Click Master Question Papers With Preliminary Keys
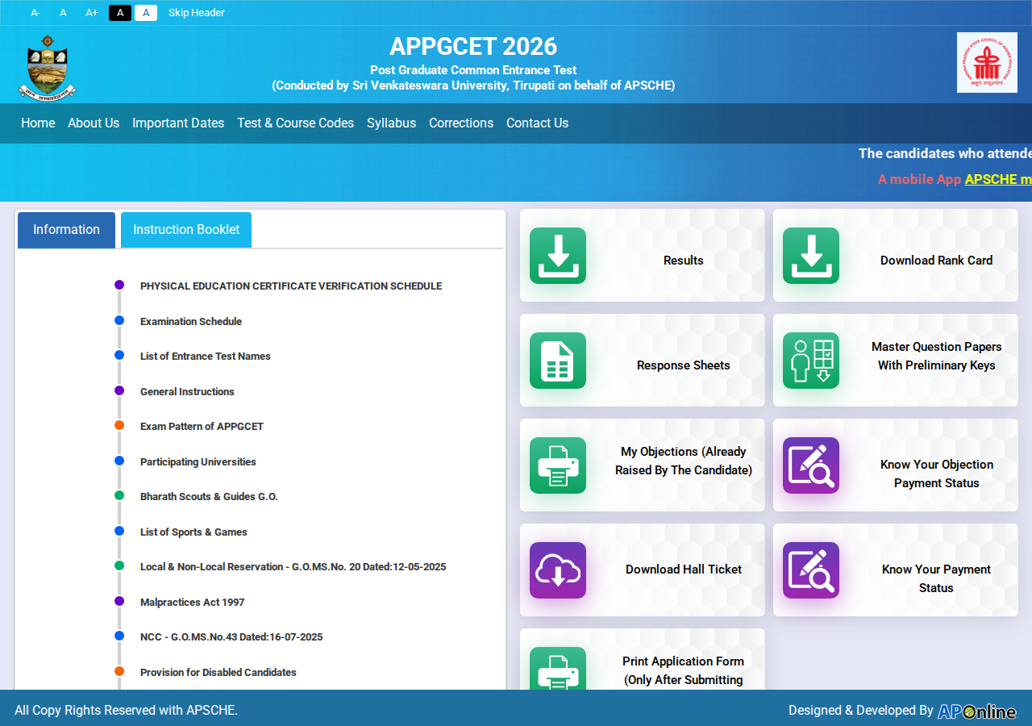Image resolution: width=1032 pixels, height=726 pixels. [937, 356]
